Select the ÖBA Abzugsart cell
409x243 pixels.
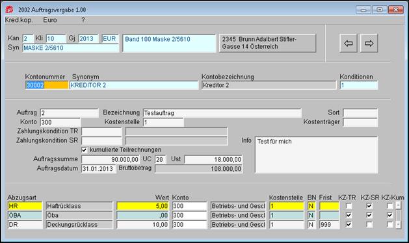click(x=25, y=215)
